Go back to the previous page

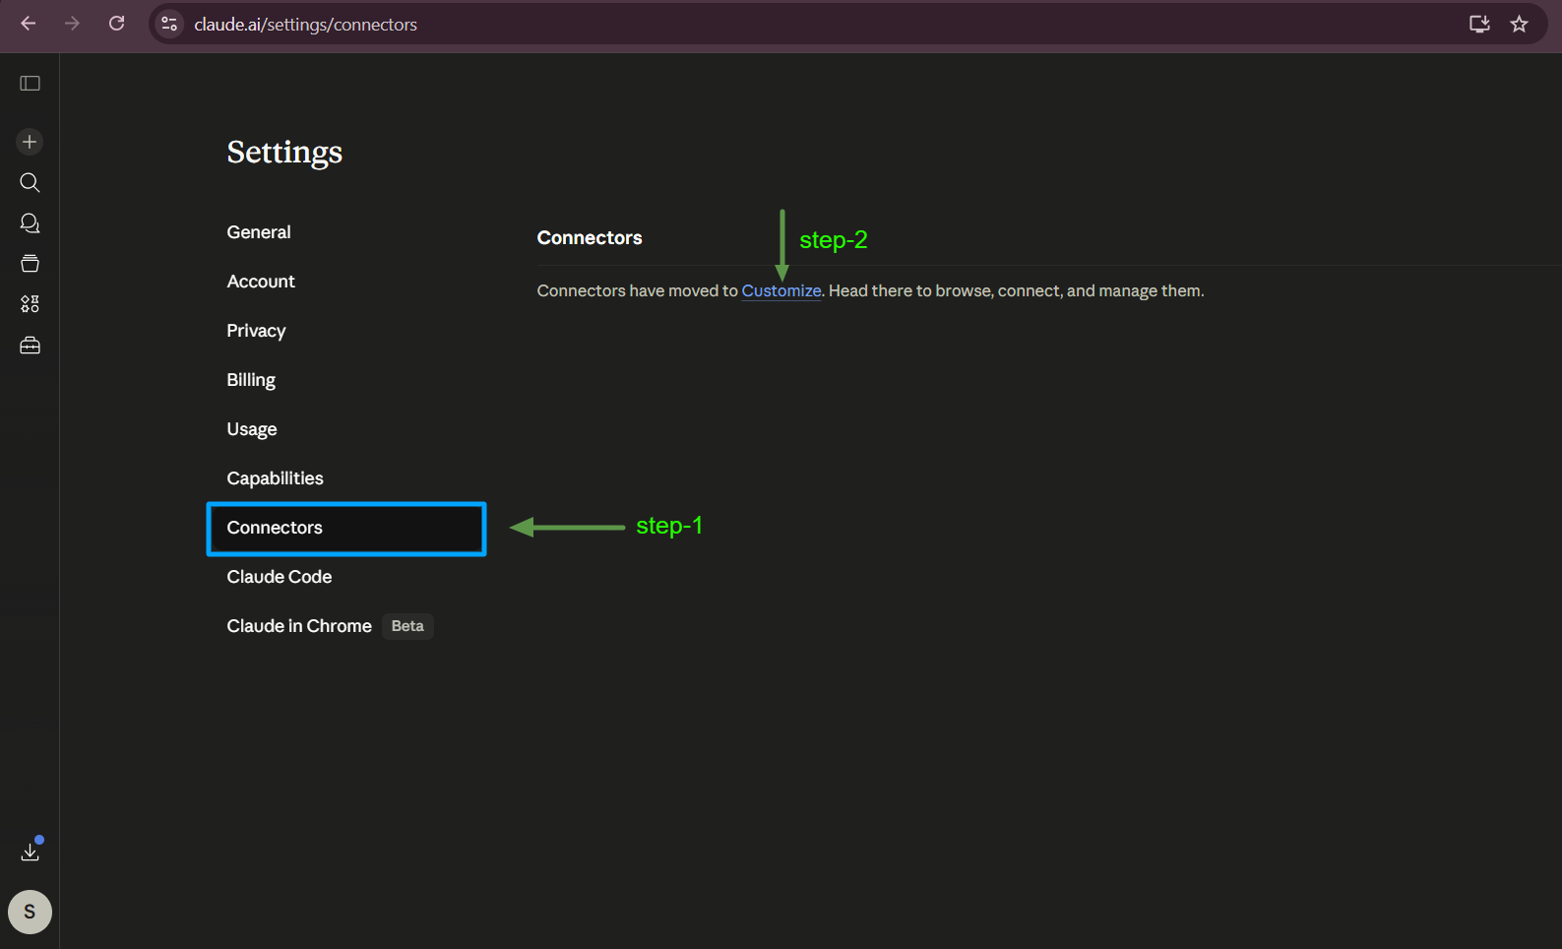pos(29,24)
